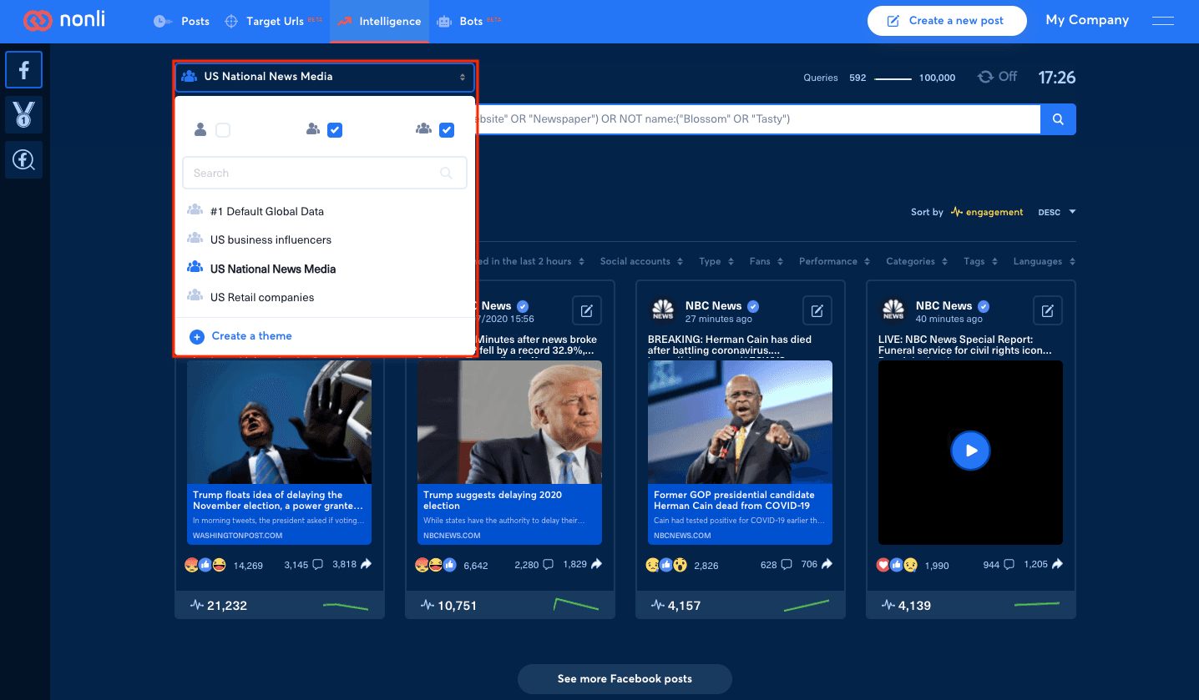Open the DESC sort order dropdown

pyautogui.click(x=1057, y=212)
